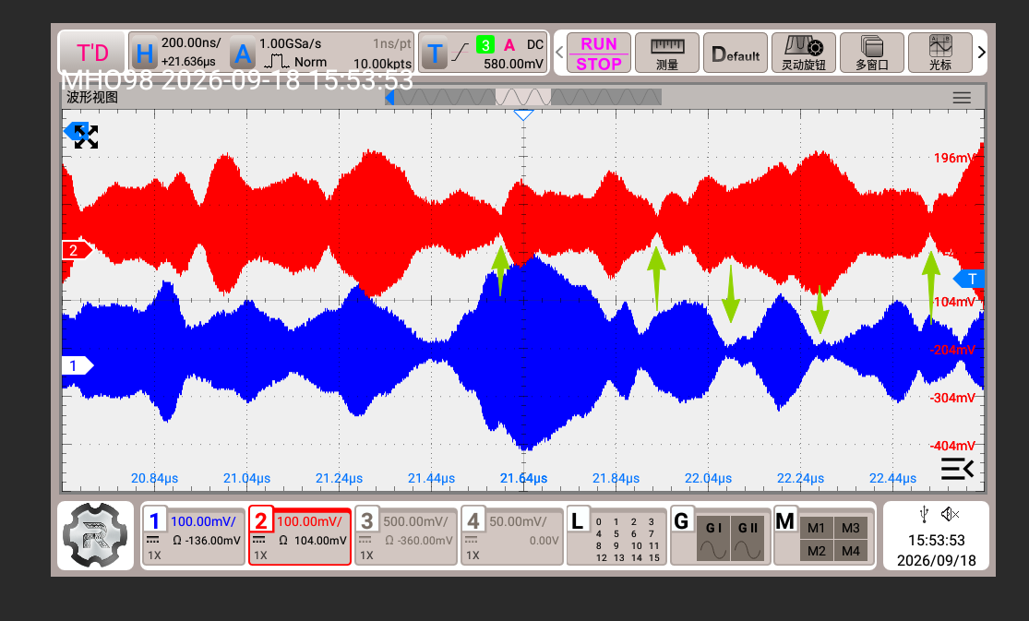Click the USB status icon
Viewport: 1029px width, 621px height.
pyautogui.click(x=924, y=514)
